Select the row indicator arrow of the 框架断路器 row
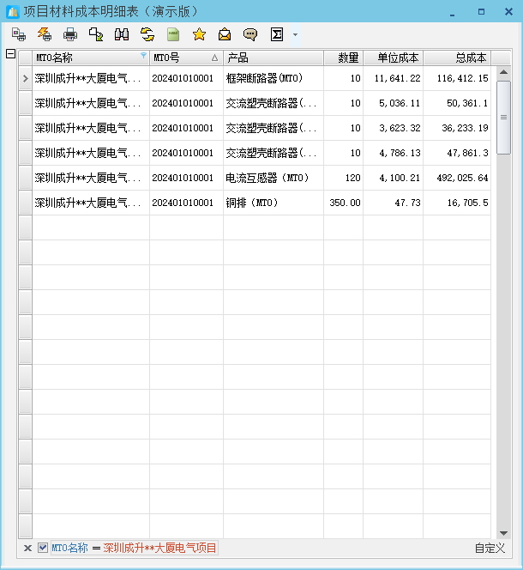The image size is (523, 570). click(x=25, y=78)
